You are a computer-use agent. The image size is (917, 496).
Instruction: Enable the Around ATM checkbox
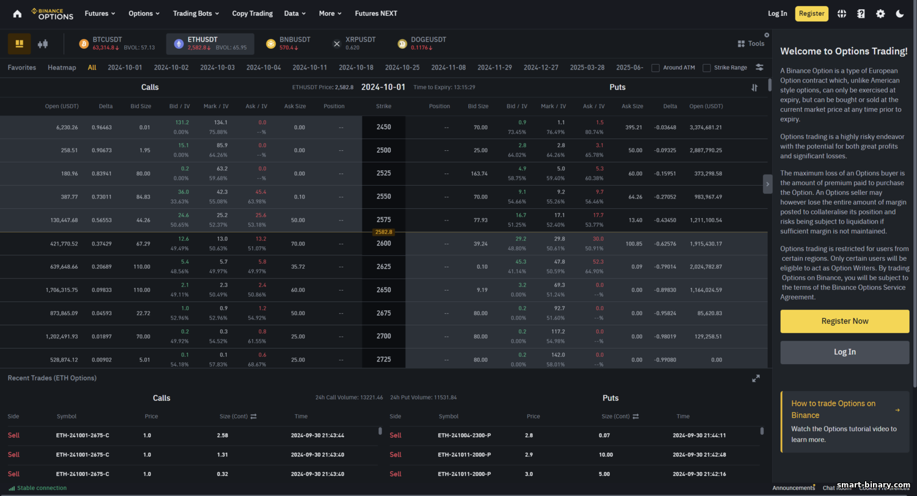pyautogui.click(x=655, y=68)
